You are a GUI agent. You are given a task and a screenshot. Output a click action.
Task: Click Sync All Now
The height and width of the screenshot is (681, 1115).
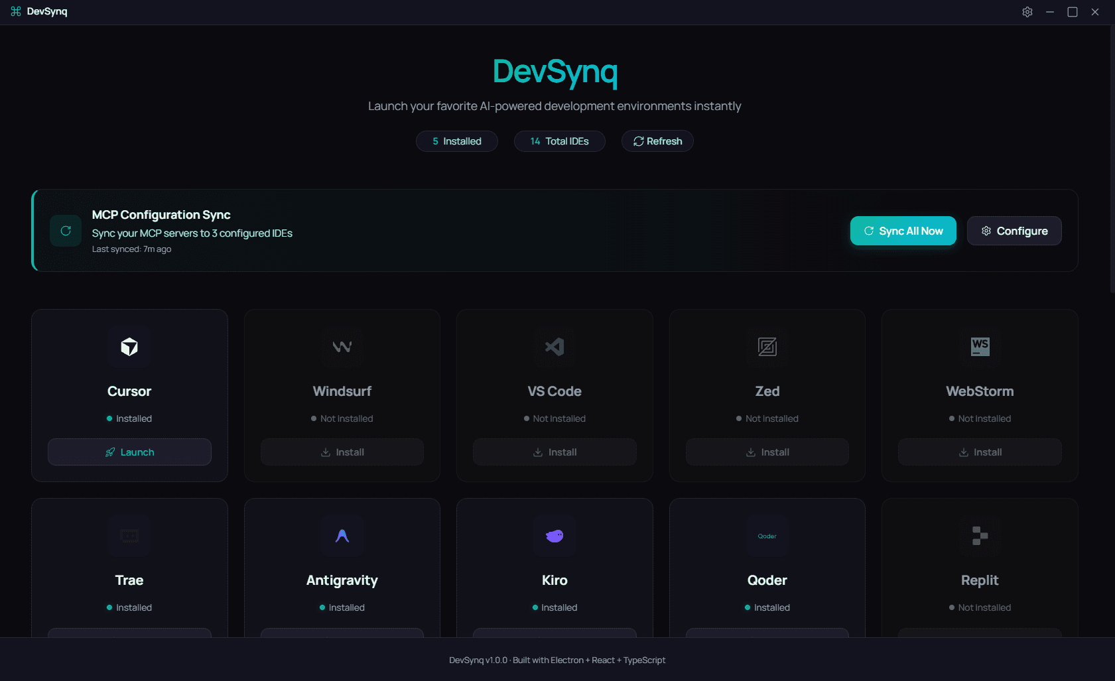click(x=903, y=231)
